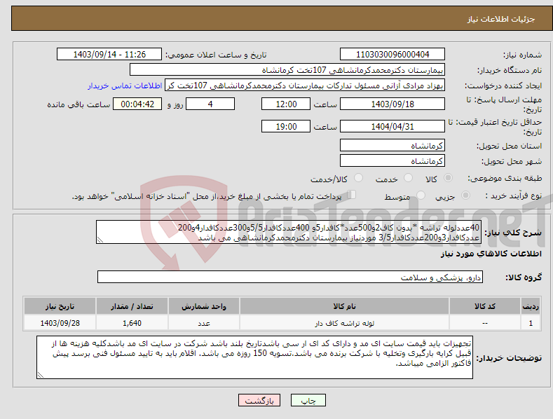Select the کالا/خدمت radio button
This screenshot has height=419, width=553.
click(358, 178)
